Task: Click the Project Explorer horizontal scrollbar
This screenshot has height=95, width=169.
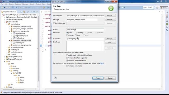Action: click(x=13, y=89)
